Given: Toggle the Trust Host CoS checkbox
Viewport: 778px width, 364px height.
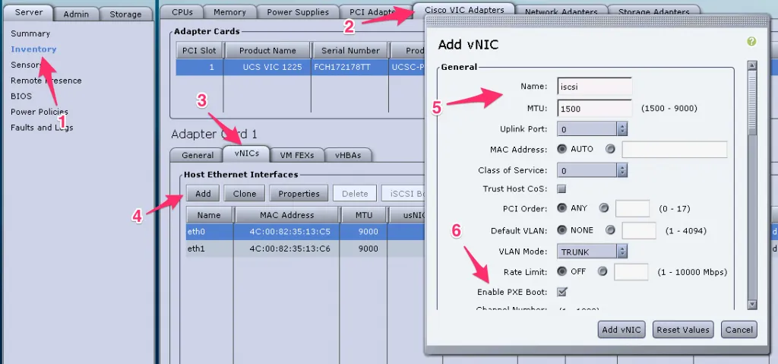Looking at the screenshot, I should pos(561,188).
